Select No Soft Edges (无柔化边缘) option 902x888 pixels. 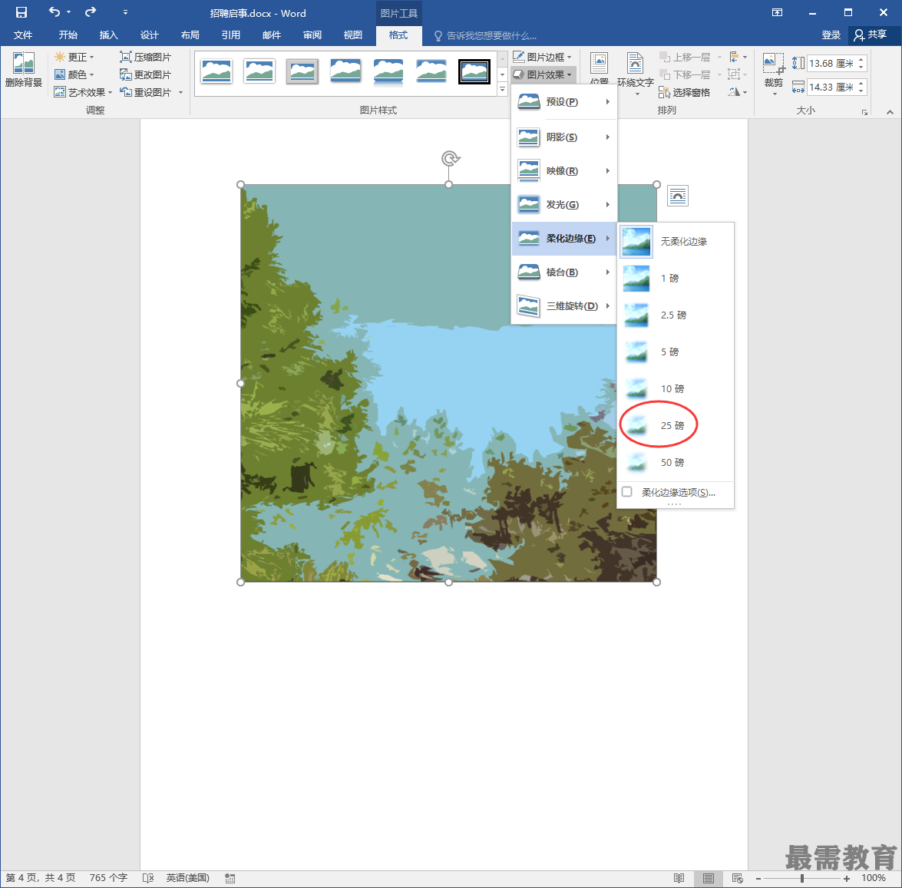(676, 242)
